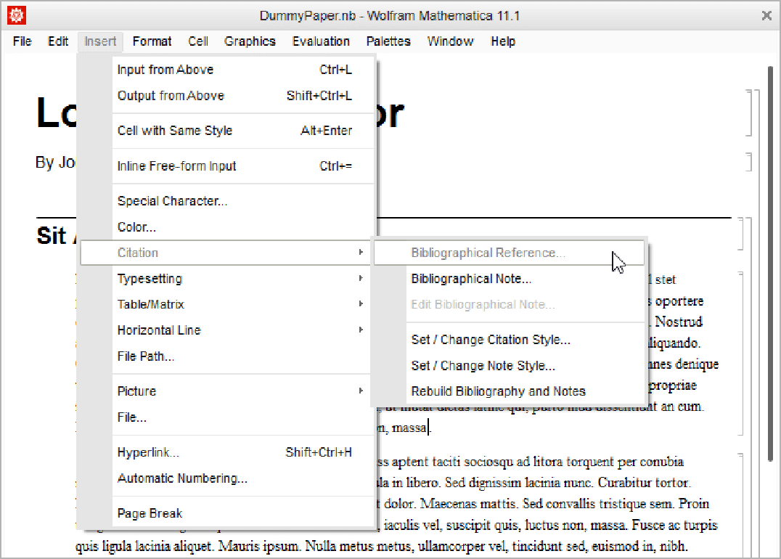Open the File menu
The width and height of the screenshot is (781, 559).
click(x=23, y=41)
